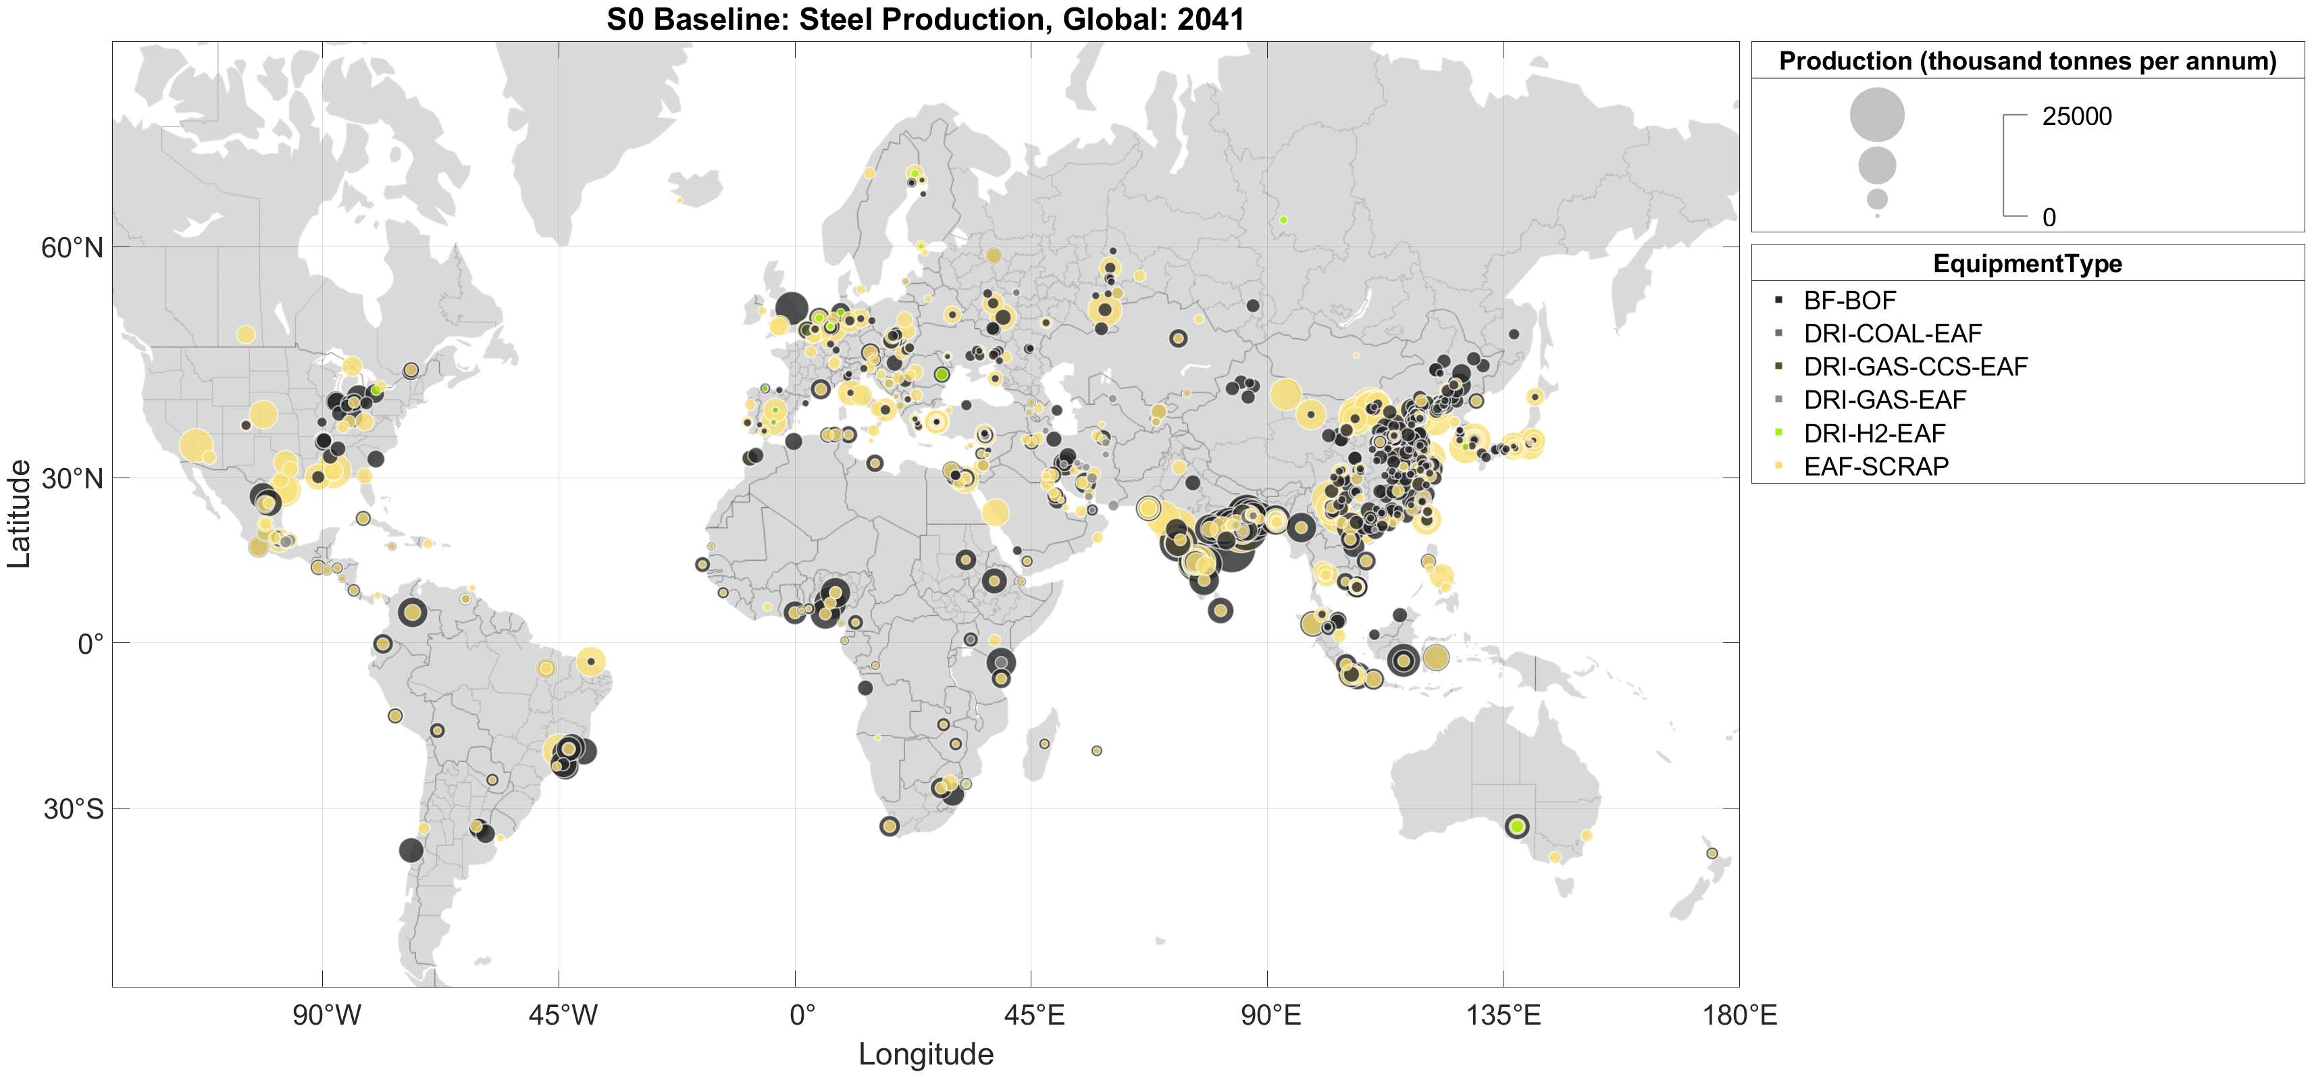This screenshot has width=2312, height=1078.
Task: Click the EAF-SCRAP yellow legend marker
Action: click(x=1778, y=466)
